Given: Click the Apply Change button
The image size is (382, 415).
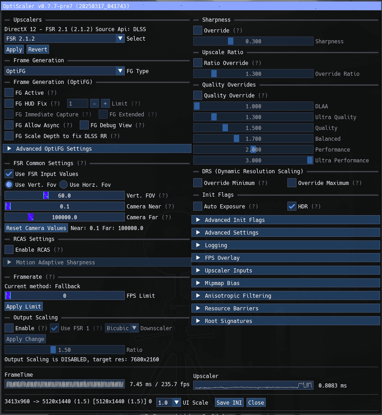Looking at the screenshot, I should (x=25, y=339).
